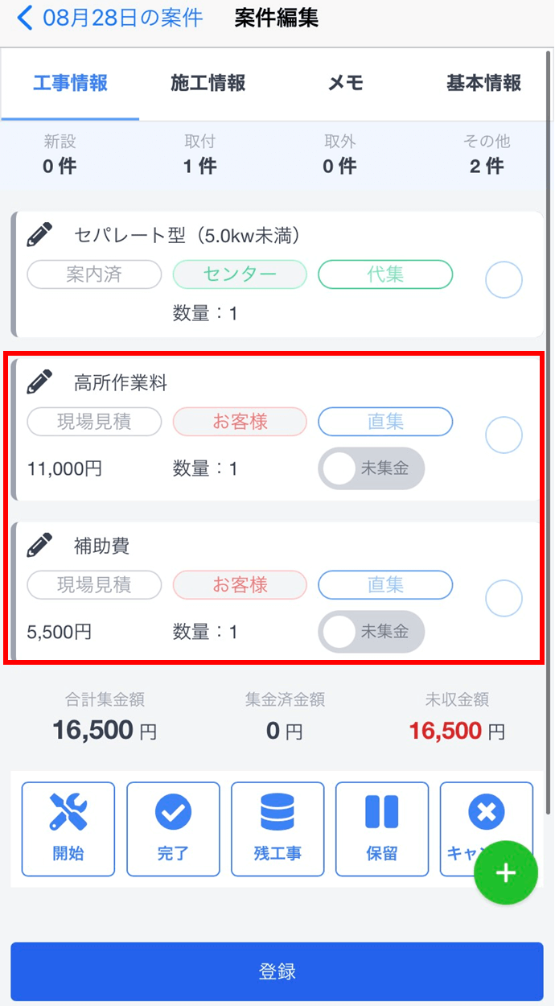Viewport: 555px width, 1006px height.
Task: Go back to 08月28日の案件
Action: (x=111, y=18)
